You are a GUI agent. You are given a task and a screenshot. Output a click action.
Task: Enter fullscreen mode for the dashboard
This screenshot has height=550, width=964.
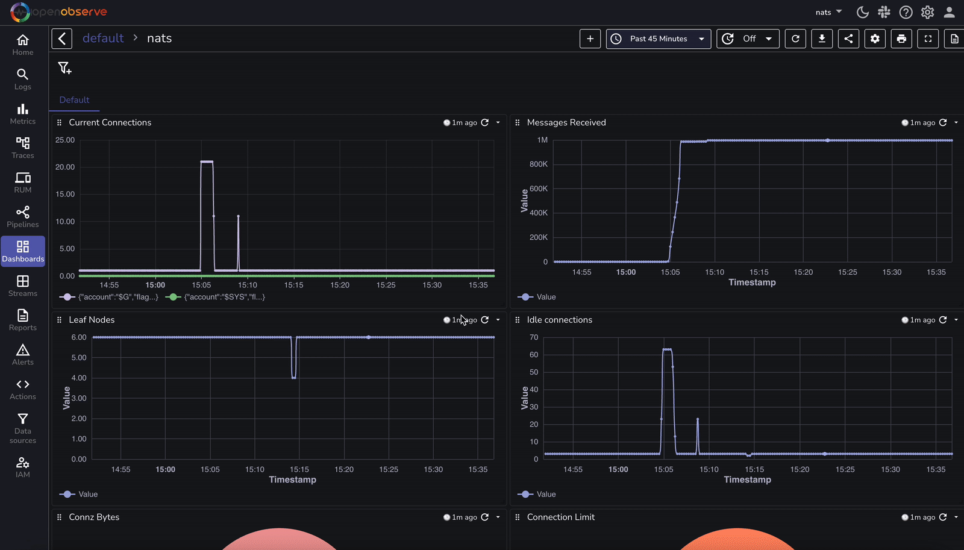pyautogui.click(x=928, y=39)
